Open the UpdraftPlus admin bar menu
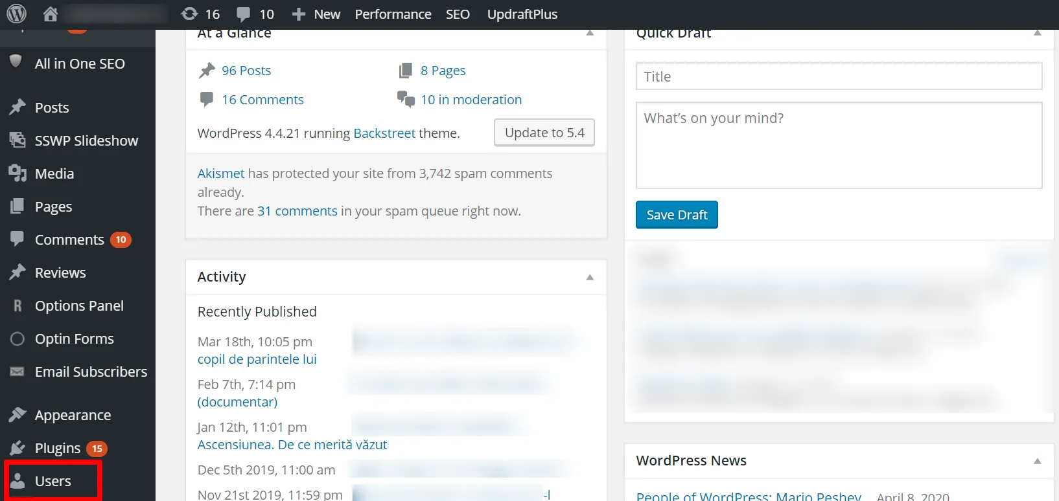Screen dimensions: 1059x501 [522, 14]
